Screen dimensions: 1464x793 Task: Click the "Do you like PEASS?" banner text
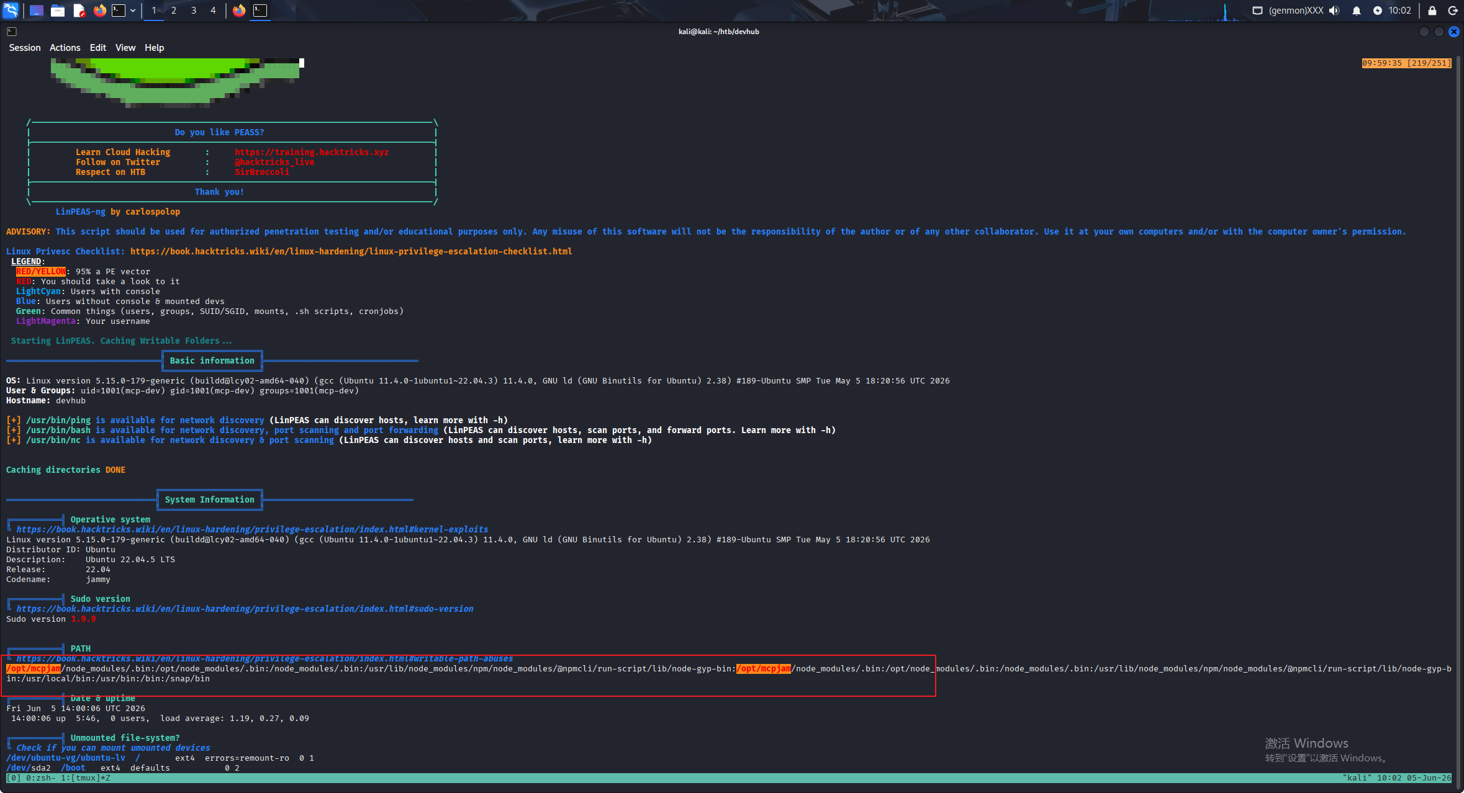(x=220, y=132)
